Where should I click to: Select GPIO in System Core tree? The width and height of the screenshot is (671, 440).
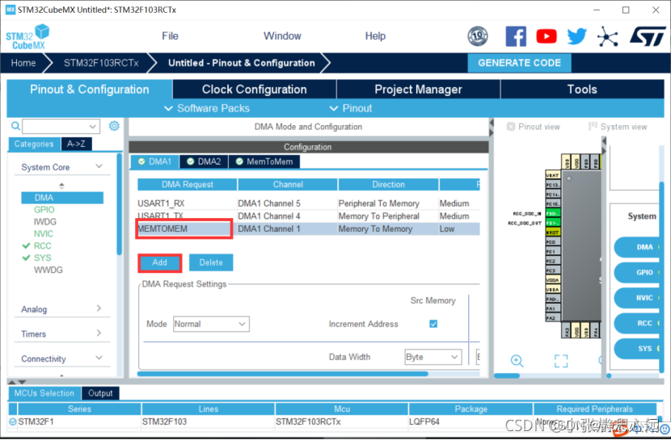pos(44,210)
